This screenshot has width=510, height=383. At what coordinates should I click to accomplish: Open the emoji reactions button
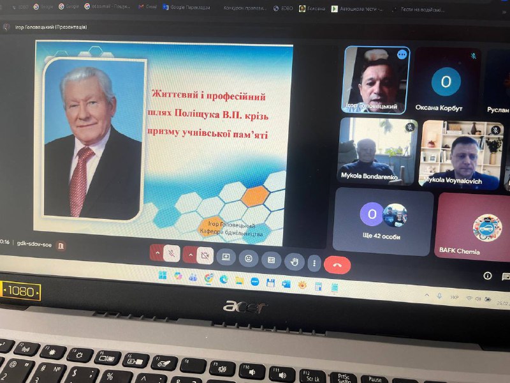[x=249, y=259]
